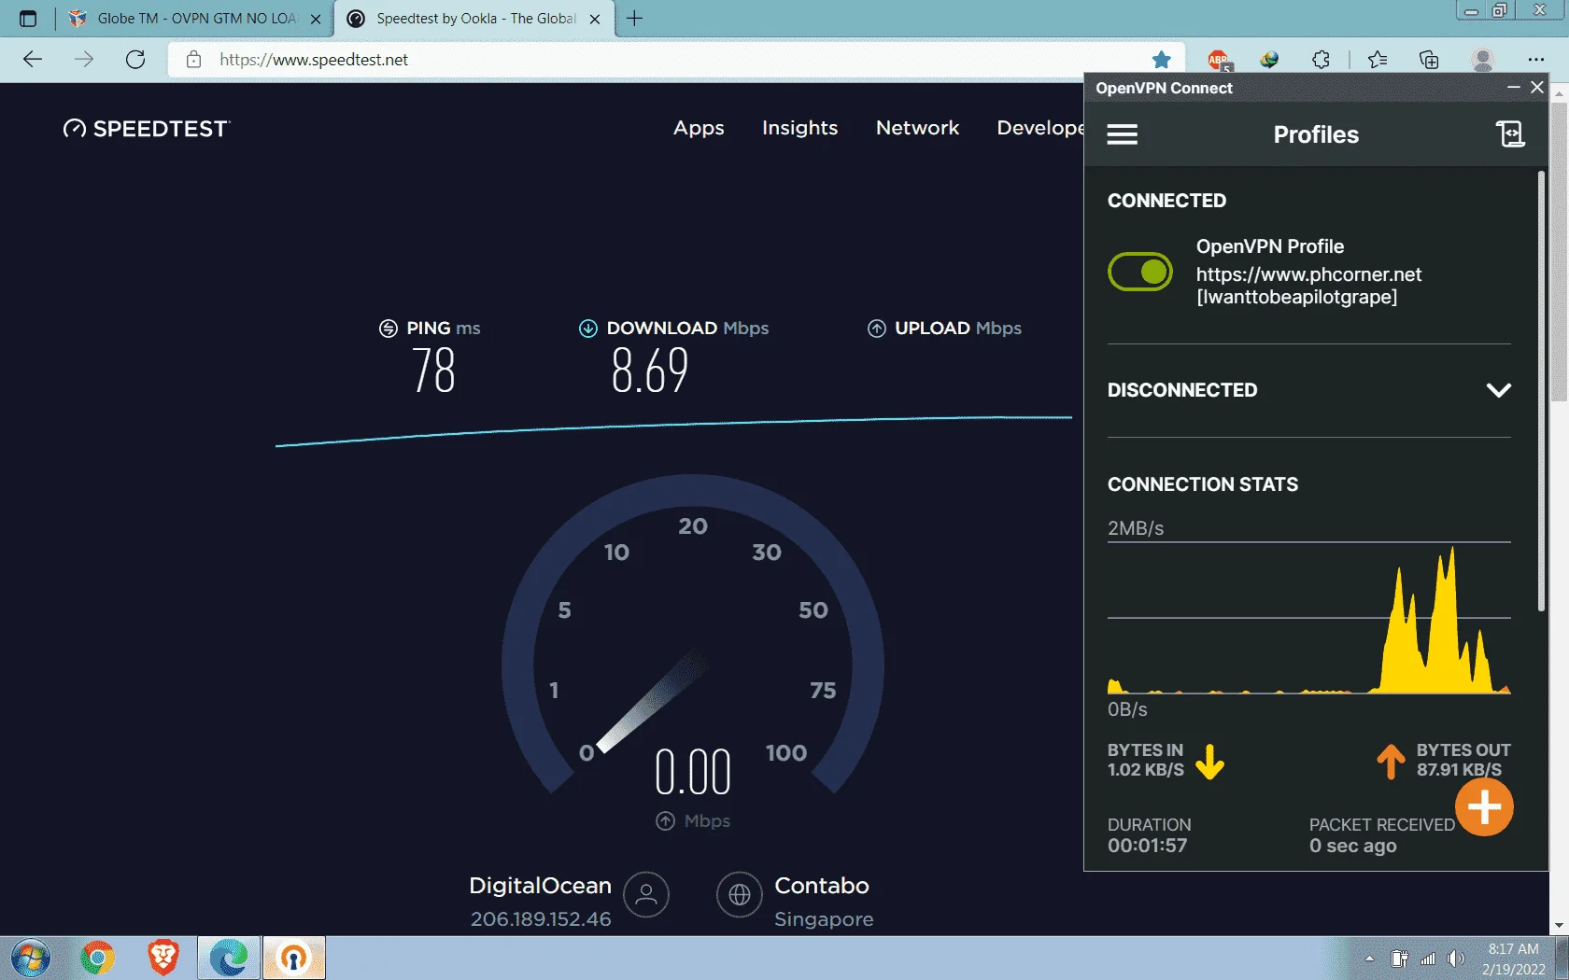Click the globe extension icon beside Adblock
1569x980 pixels.
click(1269, 60)
